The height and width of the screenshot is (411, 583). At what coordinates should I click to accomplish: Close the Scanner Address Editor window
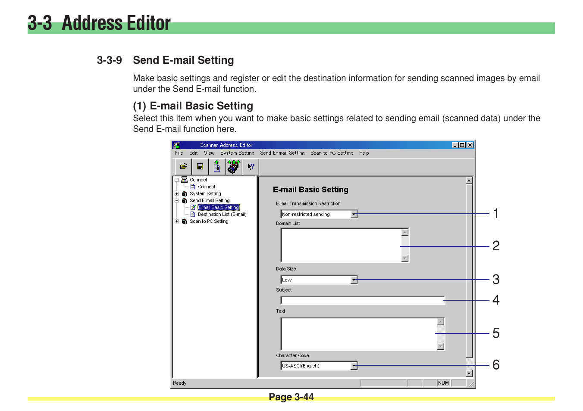[x=470, y=145]
